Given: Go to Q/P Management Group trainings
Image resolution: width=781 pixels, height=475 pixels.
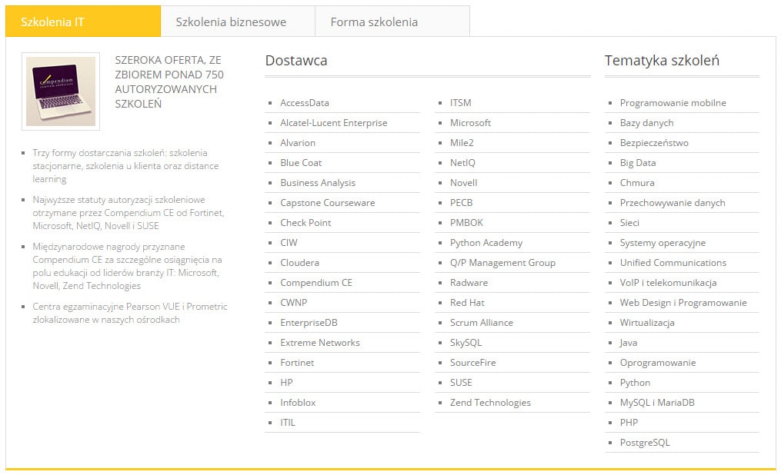Looking at the screenshot, I should (x=502, y=263).
